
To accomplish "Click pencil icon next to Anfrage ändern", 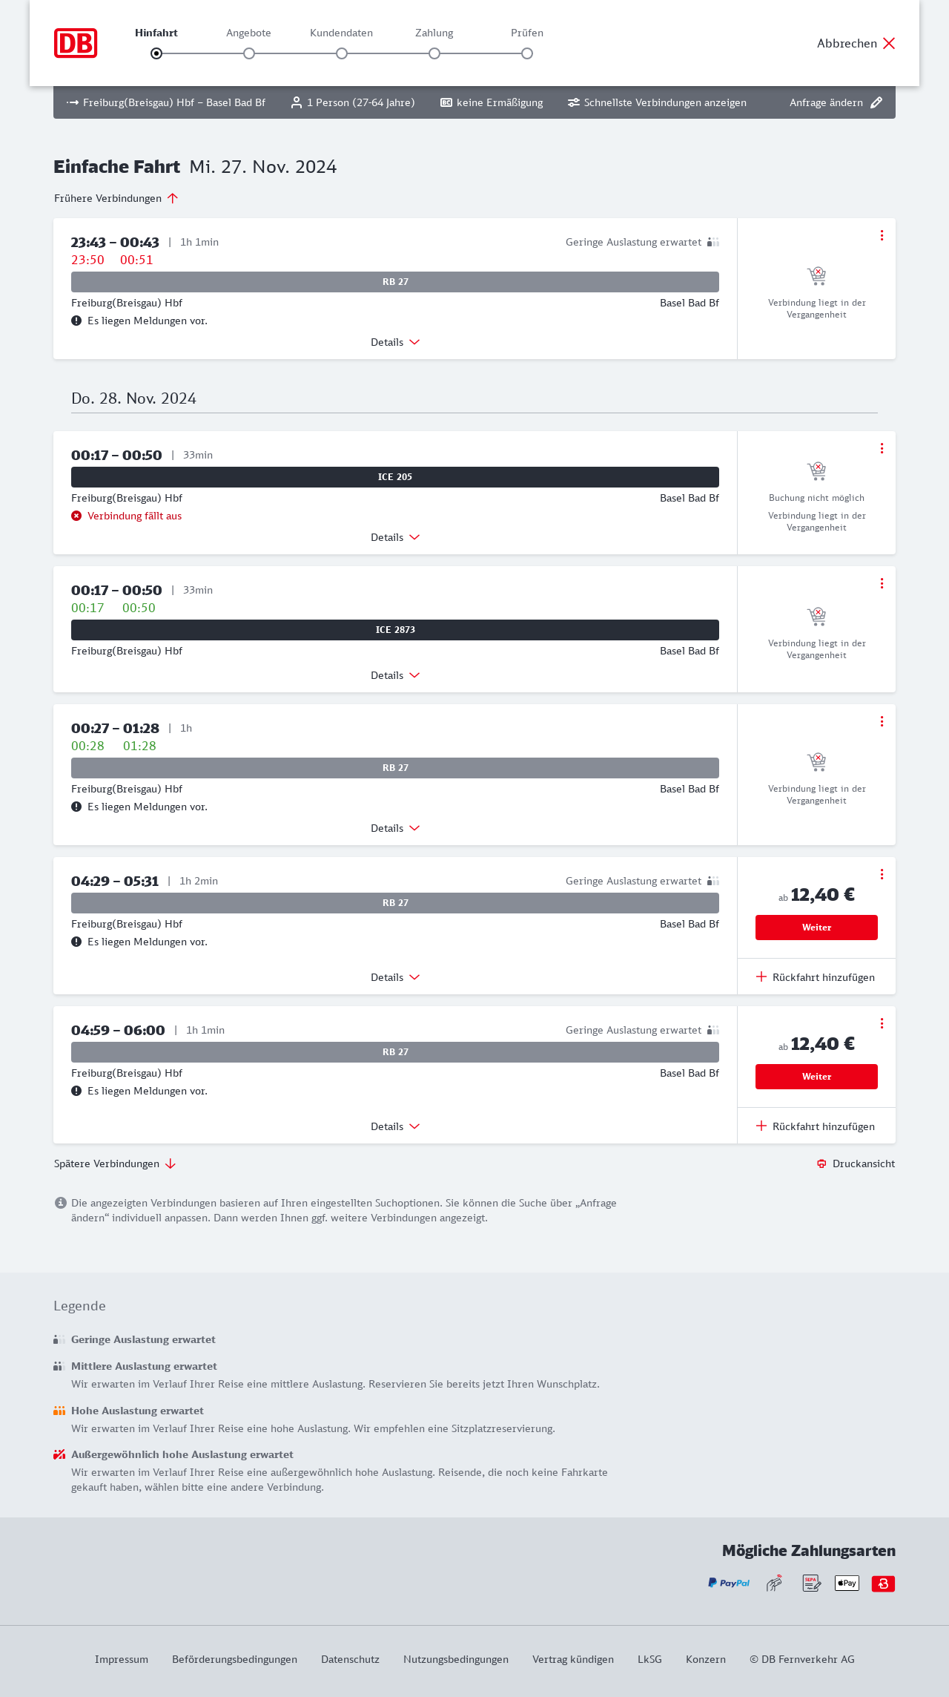I will coord(876,102).
